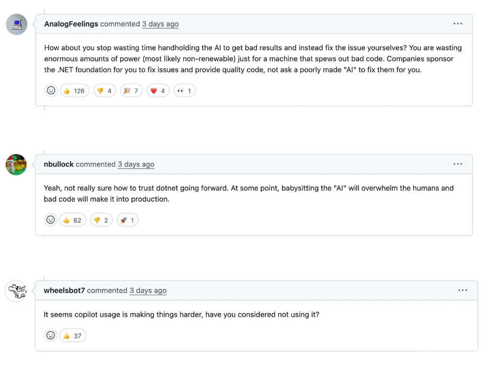Open nbullock username link
The image size is (498, 366).
pyautogui.click(x=59, y=164)
